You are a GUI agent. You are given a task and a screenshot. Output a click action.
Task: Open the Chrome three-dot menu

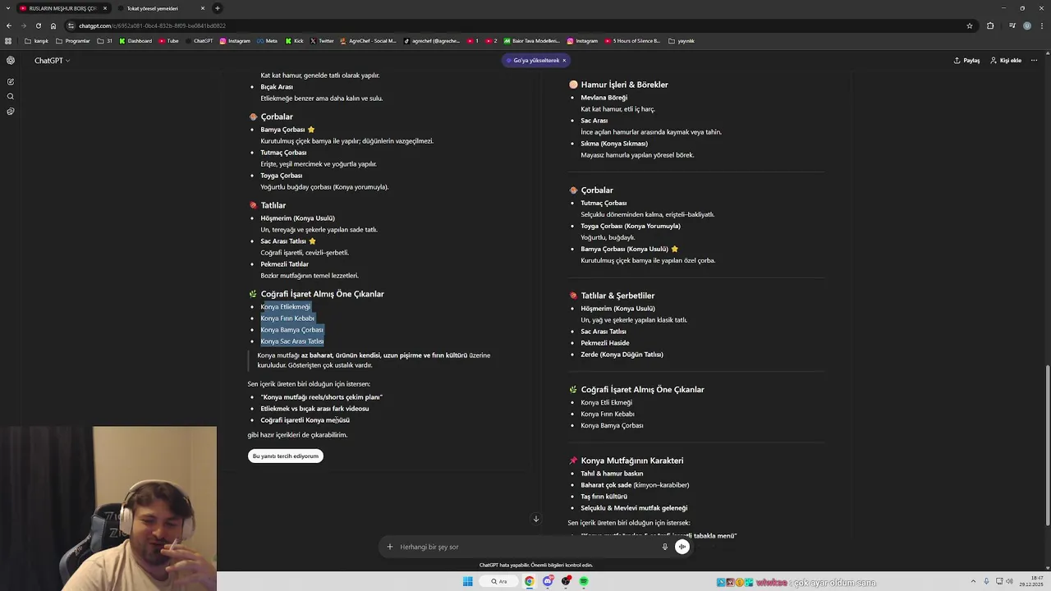pyautogui.click(x=1041, y=25)
